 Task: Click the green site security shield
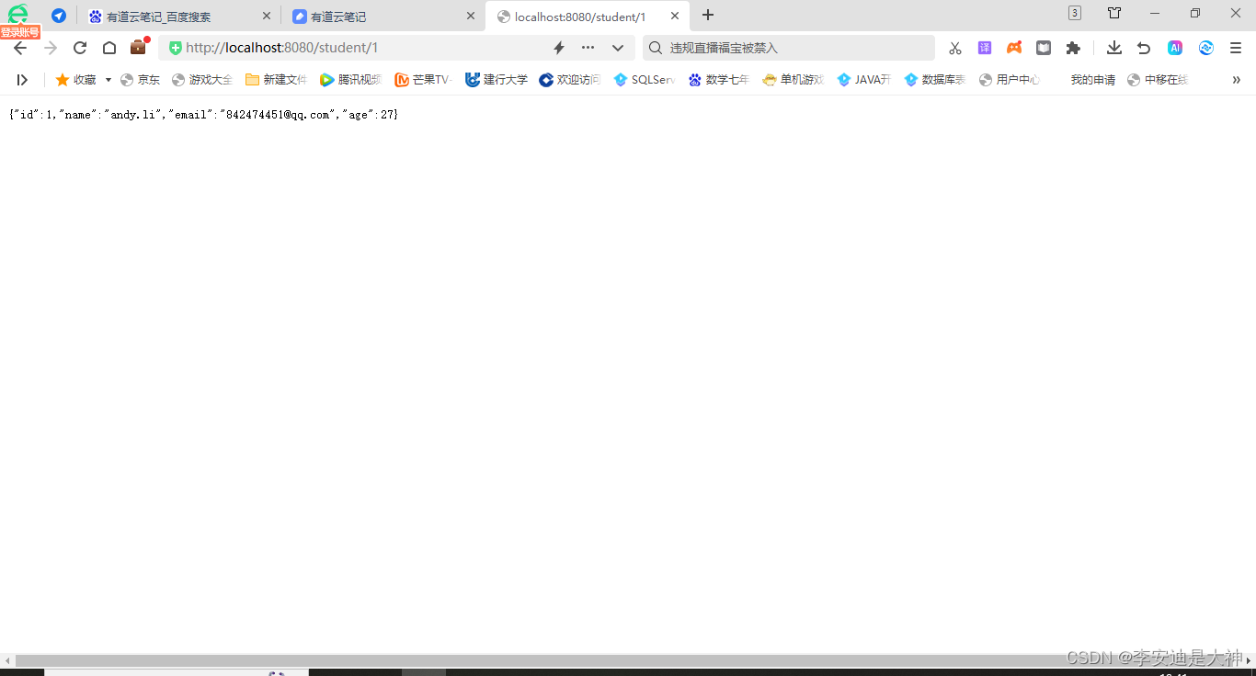(175, 48)
